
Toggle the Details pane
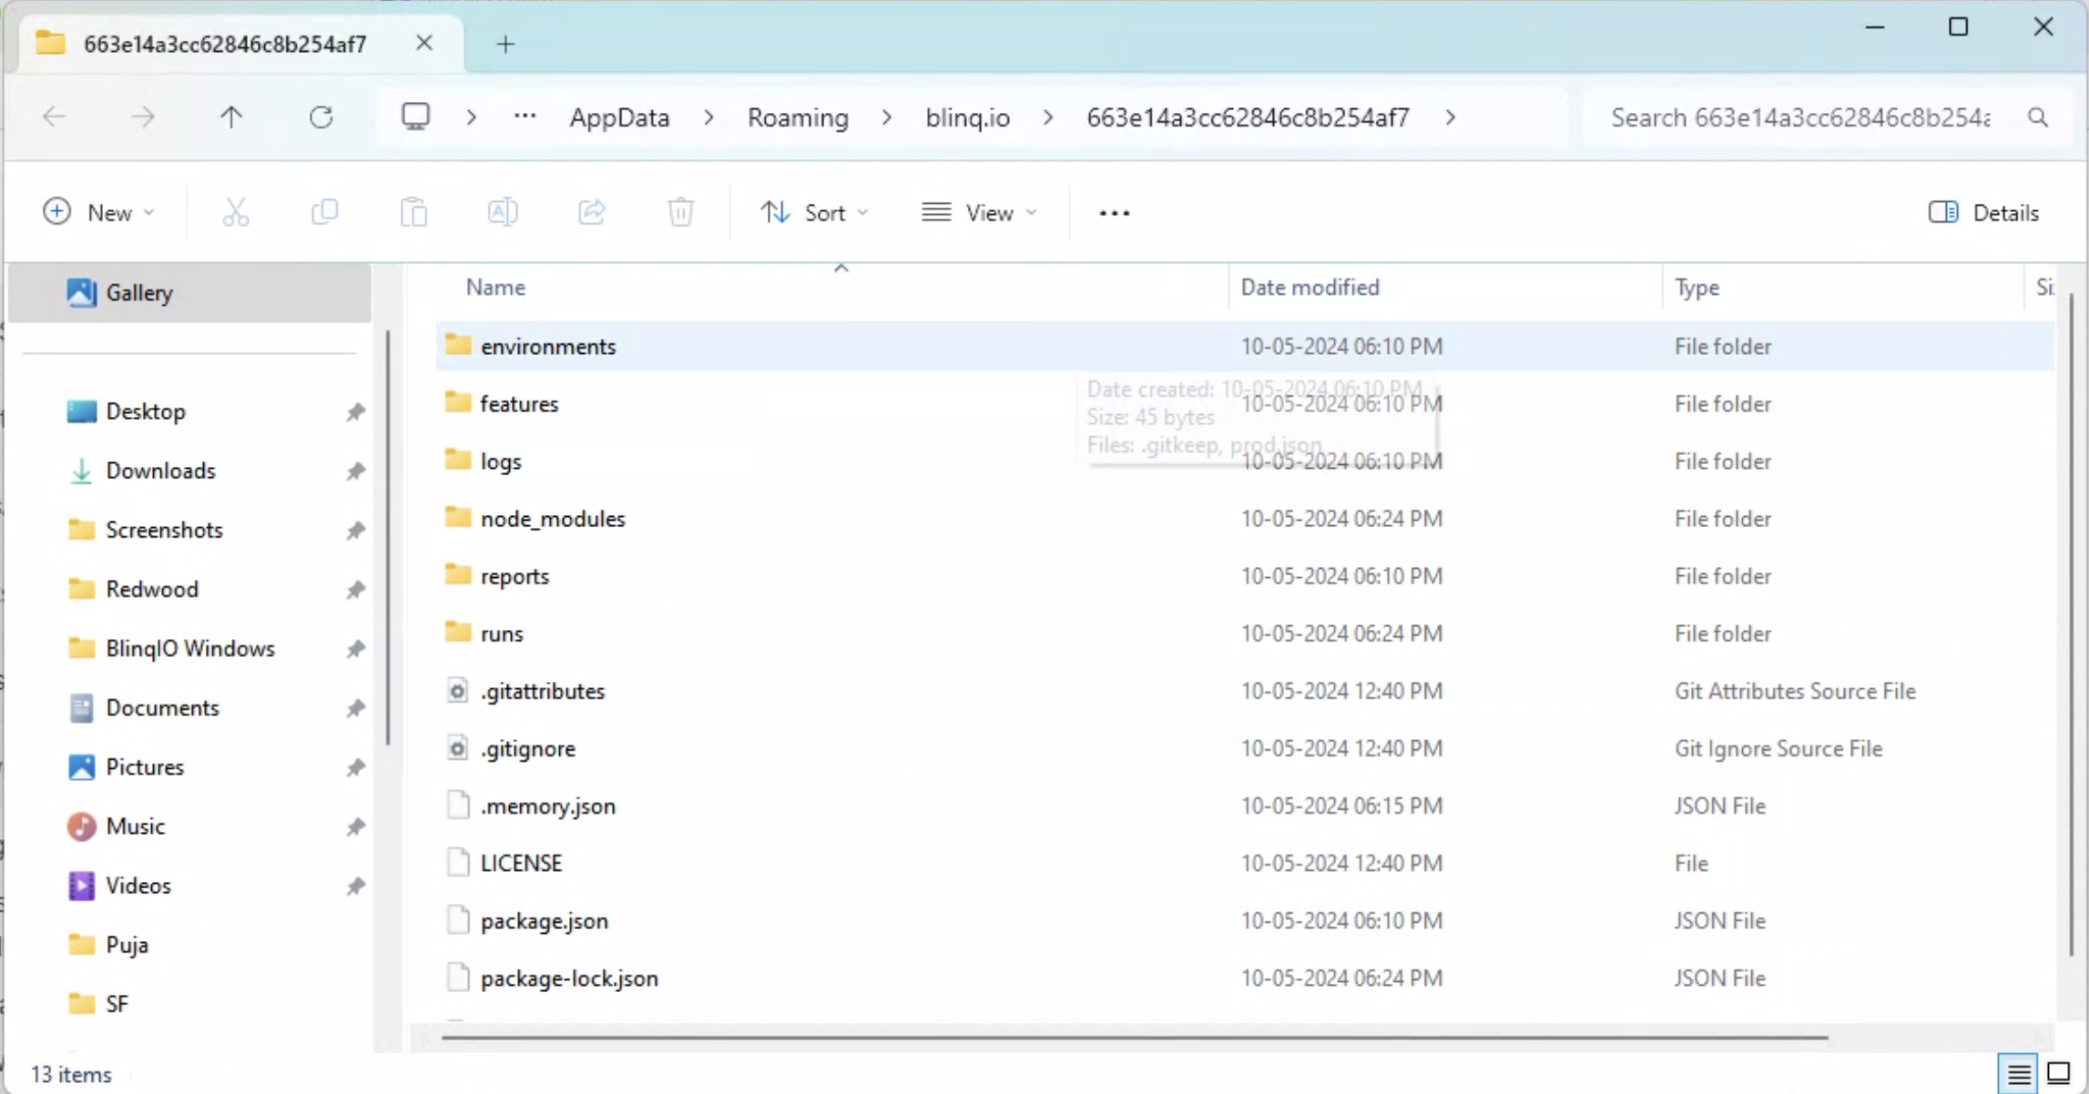point(1985,212)
